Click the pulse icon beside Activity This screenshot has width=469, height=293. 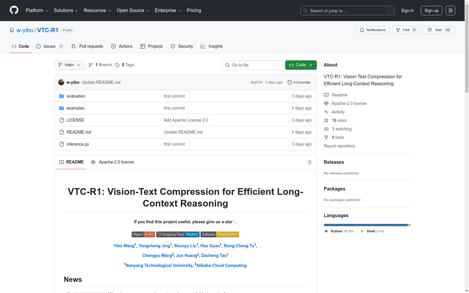pos(326,112)
